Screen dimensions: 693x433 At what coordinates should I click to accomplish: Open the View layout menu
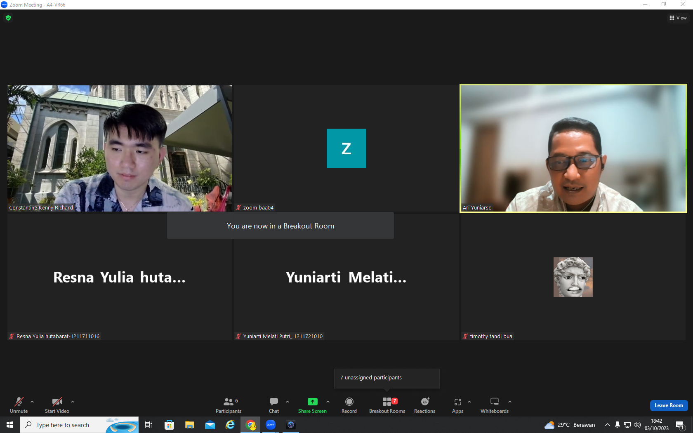pyautogui.click(x=678, y=18)
